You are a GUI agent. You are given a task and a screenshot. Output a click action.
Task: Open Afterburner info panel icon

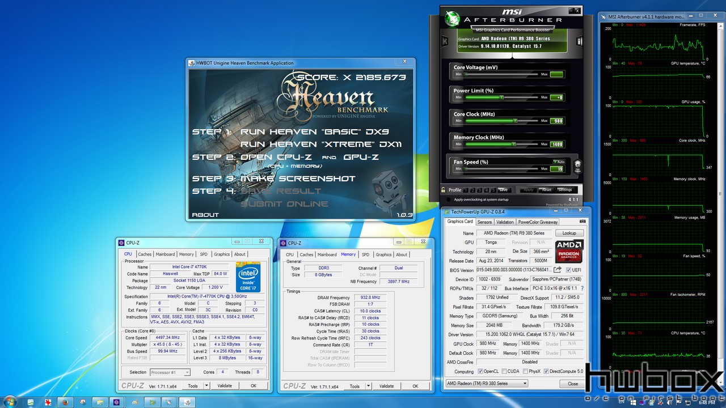(579, 41)
